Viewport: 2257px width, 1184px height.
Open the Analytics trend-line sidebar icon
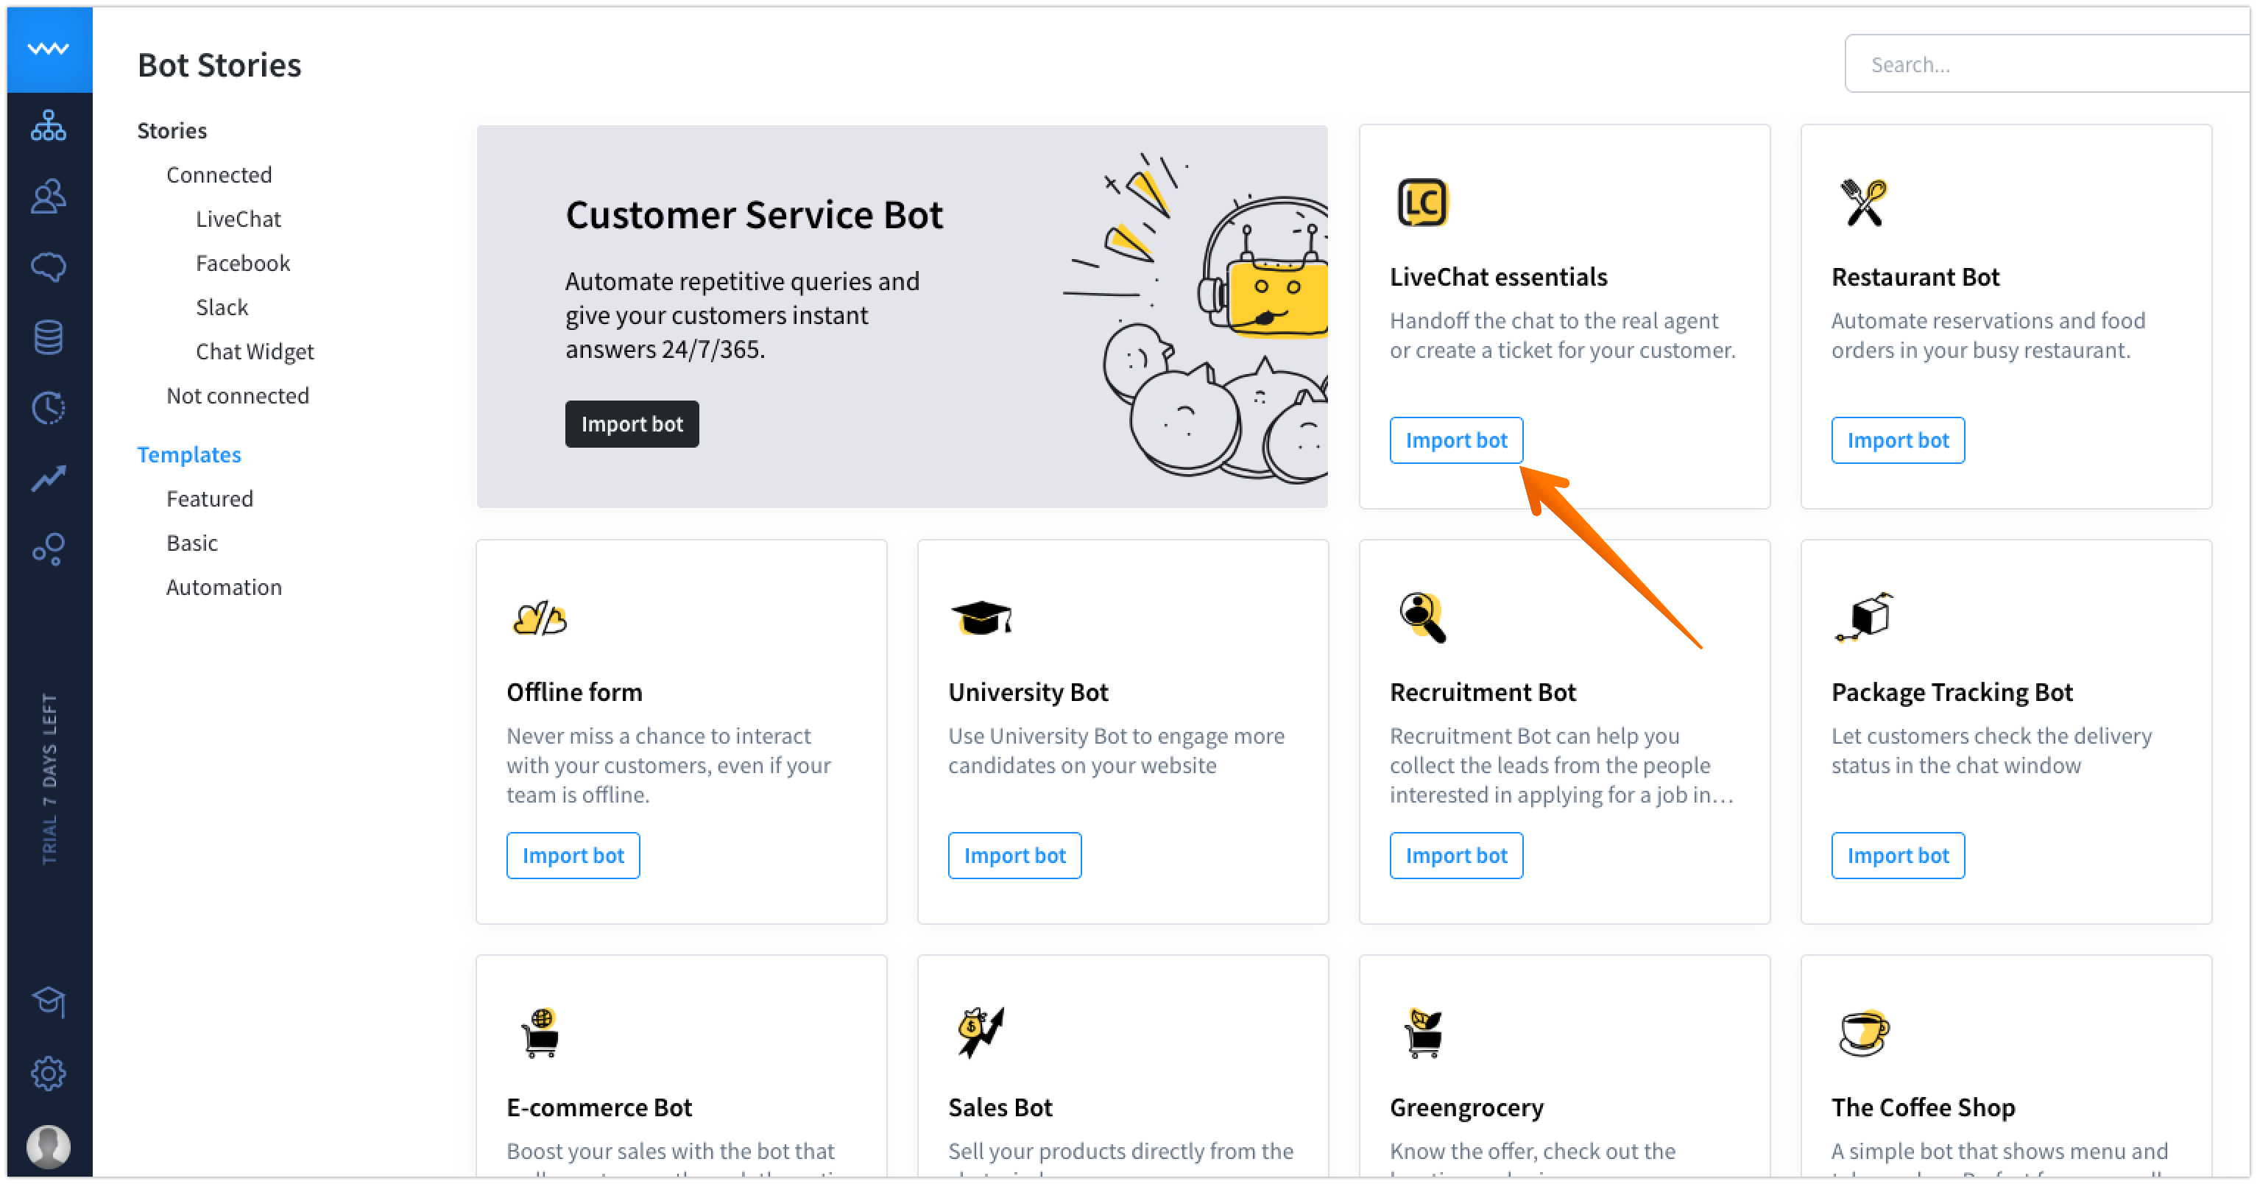pos(48,478)
